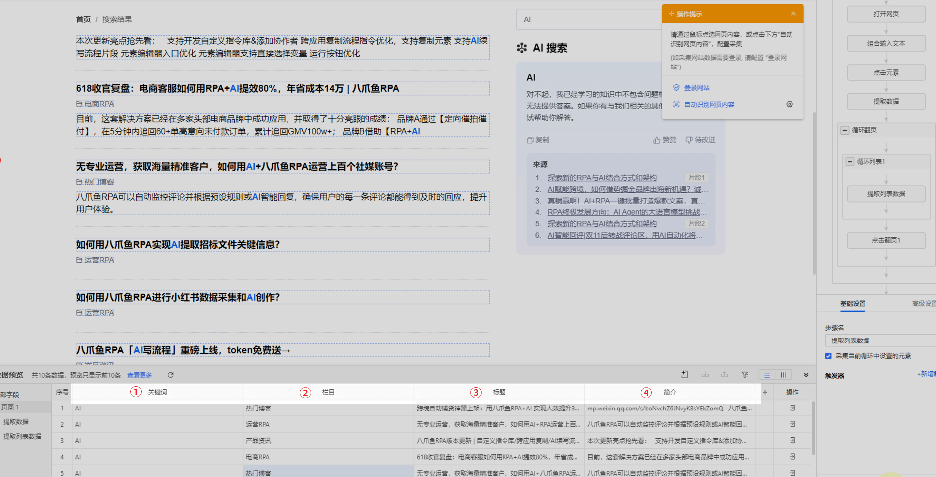936x477 pixels.
Task: Select the 点击元素 workflow step
Action: 886,72
